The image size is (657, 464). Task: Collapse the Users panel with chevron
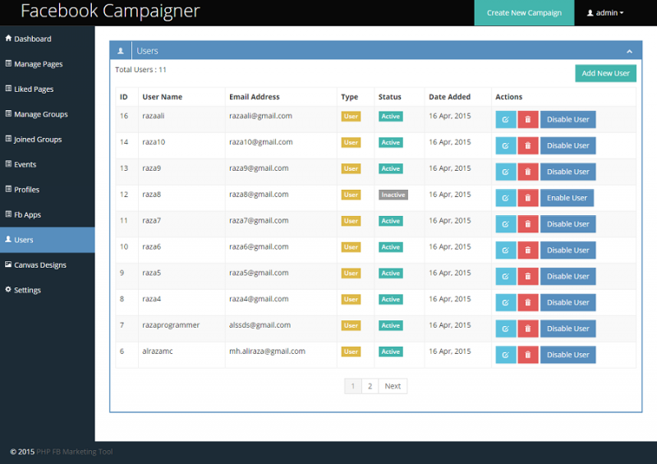tap(629, 51)
